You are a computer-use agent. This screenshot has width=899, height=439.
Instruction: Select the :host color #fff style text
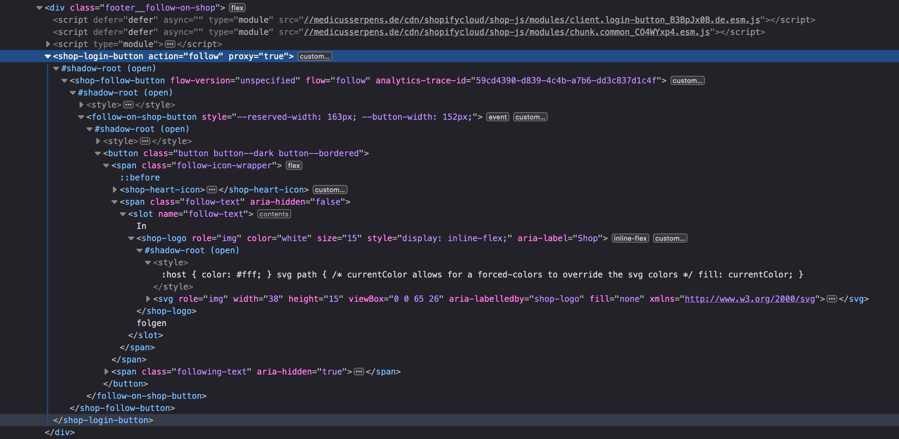click(482, 274)
